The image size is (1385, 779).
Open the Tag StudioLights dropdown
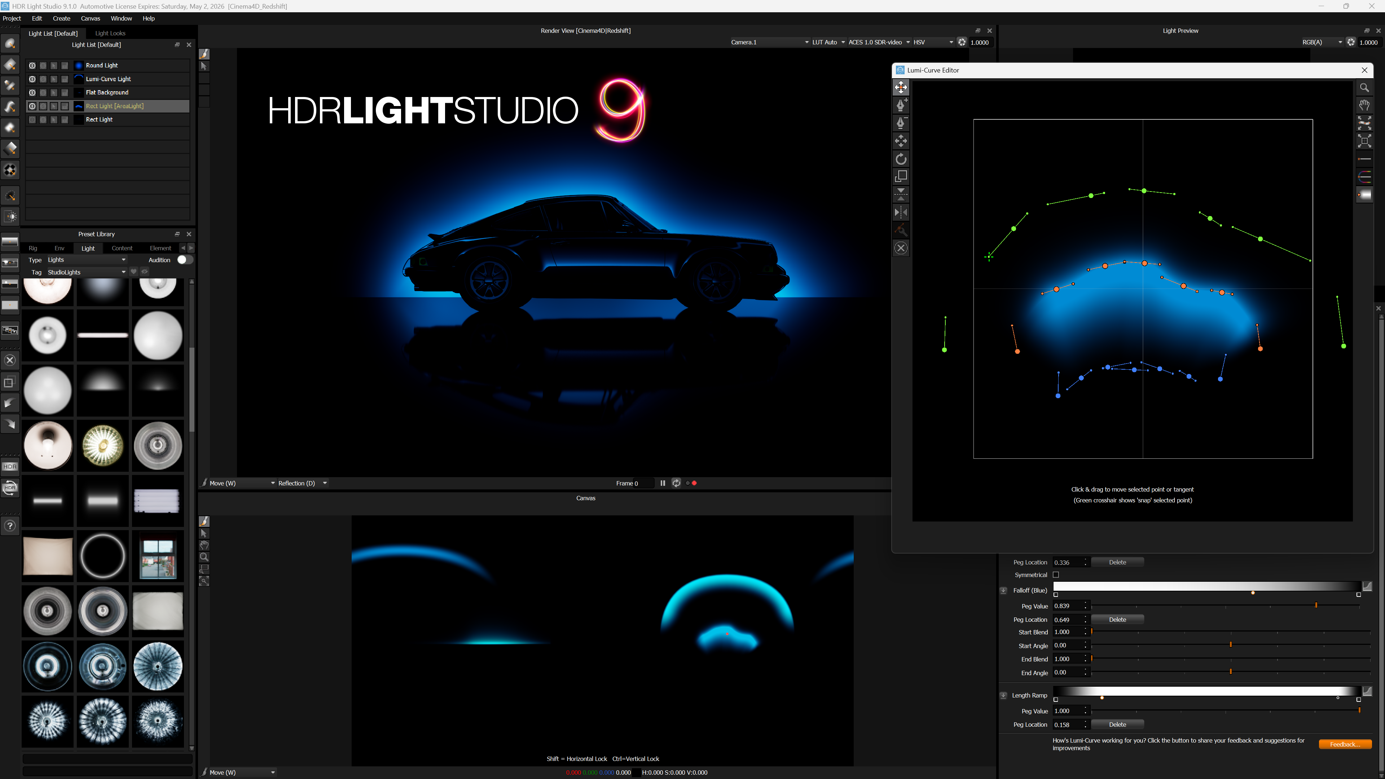[x=86, y=272]
